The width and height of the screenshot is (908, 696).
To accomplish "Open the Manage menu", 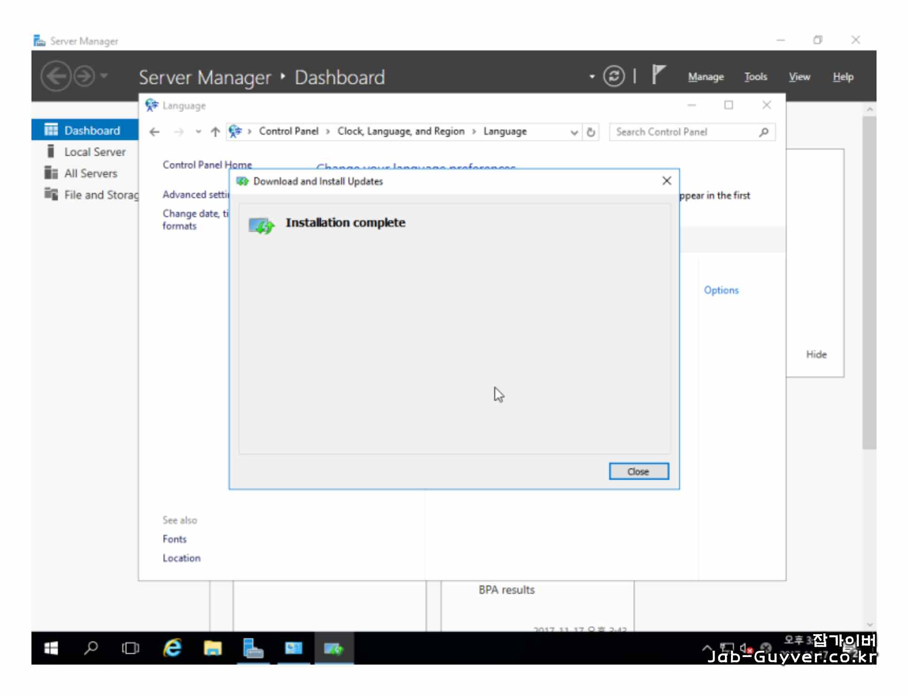I will 706,76.
